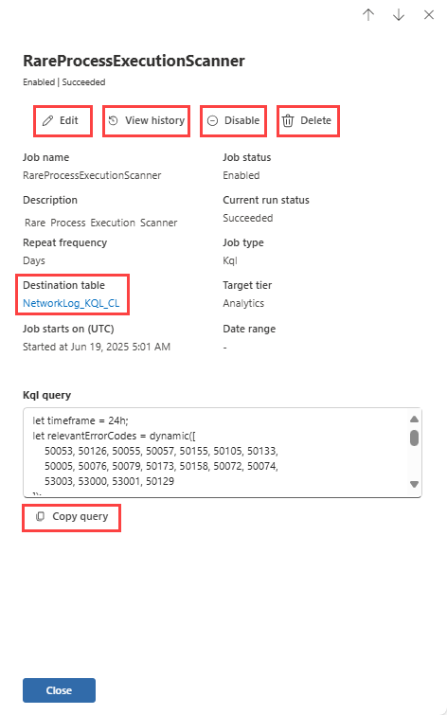Click the query scrollbar down arrow
Image resolution: width=447 pixels, height=715 pixels.
[414, 484]
